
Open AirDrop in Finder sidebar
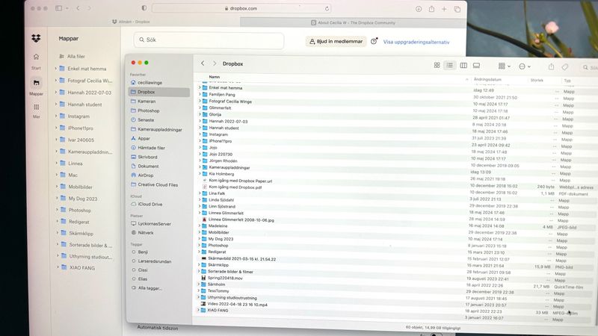click(x=145, y=175)
